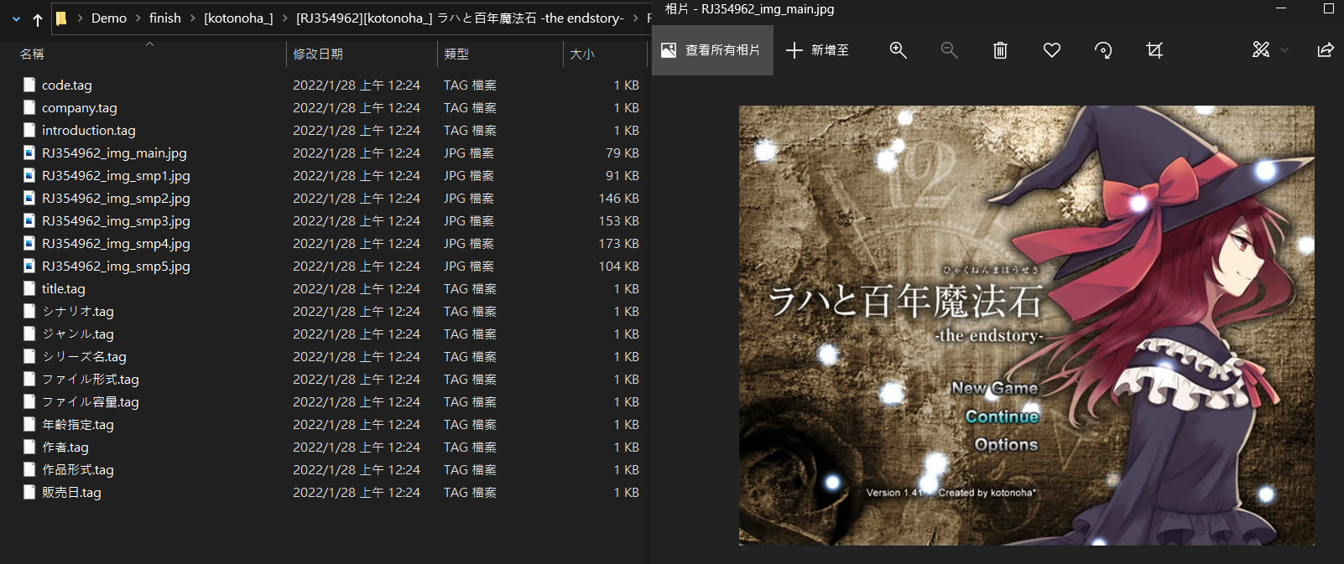Viewport: 1344px width, 564px height.
Task: Click the 新增至 button
Action: tap(818, 50)
